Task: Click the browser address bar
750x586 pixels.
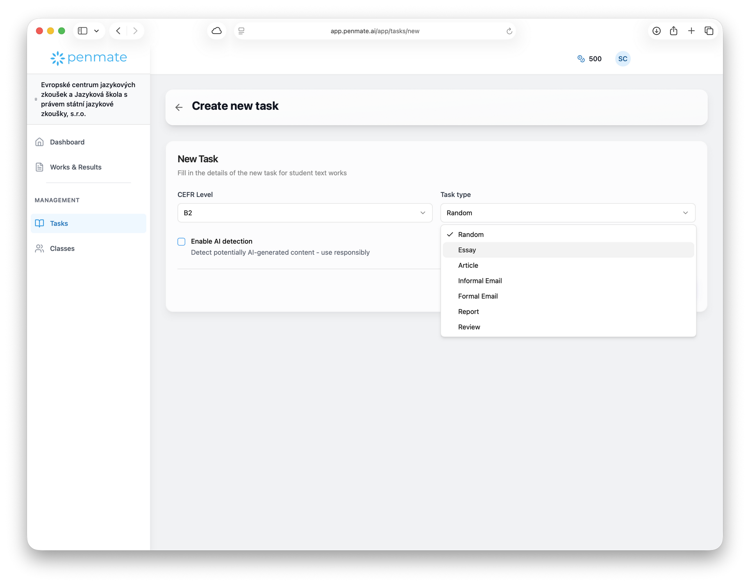Action: pos(374,31)
